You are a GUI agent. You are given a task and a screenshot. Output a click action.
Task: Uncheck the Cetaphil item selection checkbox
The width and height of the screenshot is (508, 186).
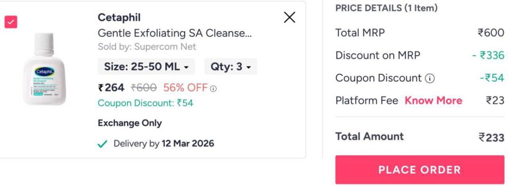[11, 22]
